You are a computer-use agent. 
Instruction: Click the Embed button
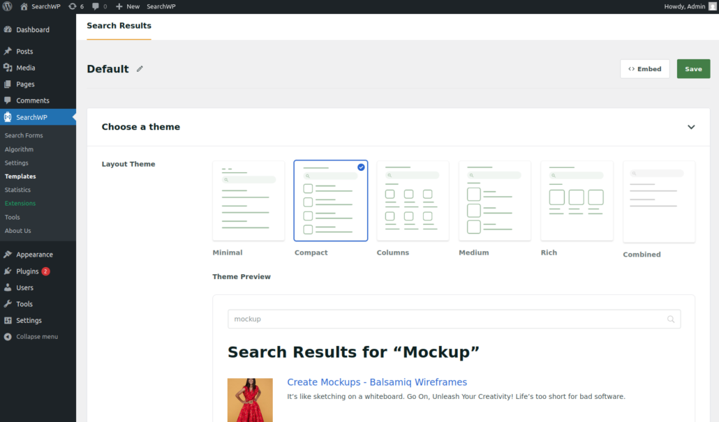[x=644, y=68]
